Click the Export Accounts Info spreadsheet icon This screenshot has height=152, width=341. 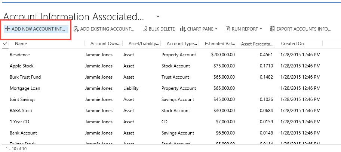pos(272,29)
